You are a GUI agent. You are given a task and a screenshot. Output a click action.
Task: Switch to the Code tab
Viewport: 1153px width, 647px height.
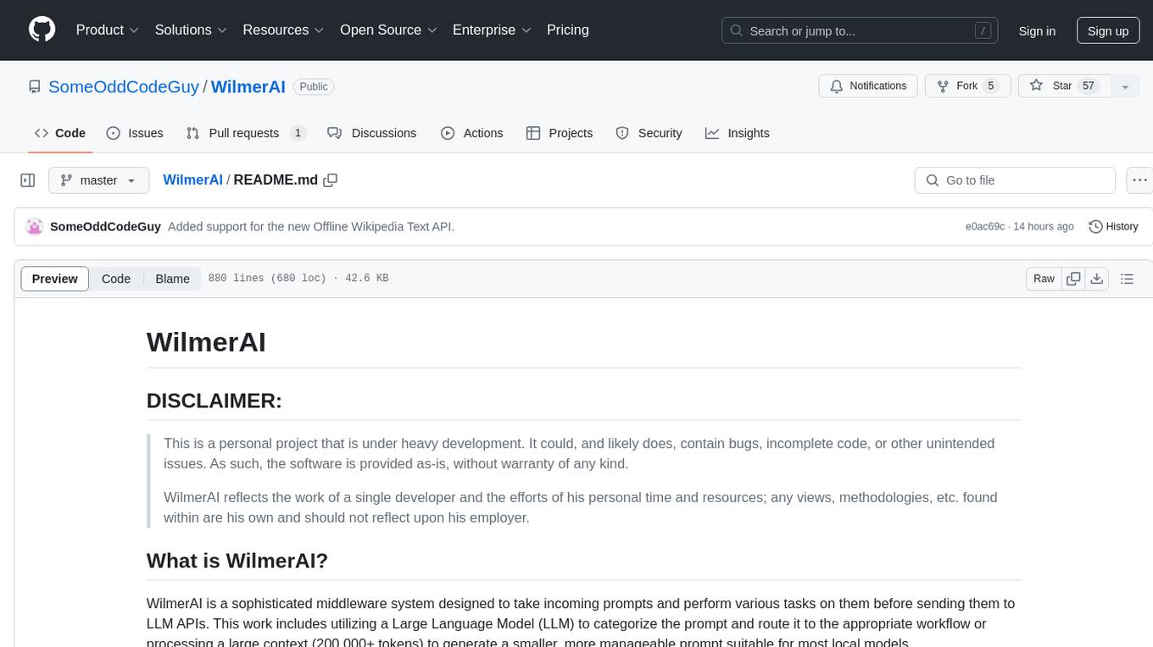coord(60,133)
